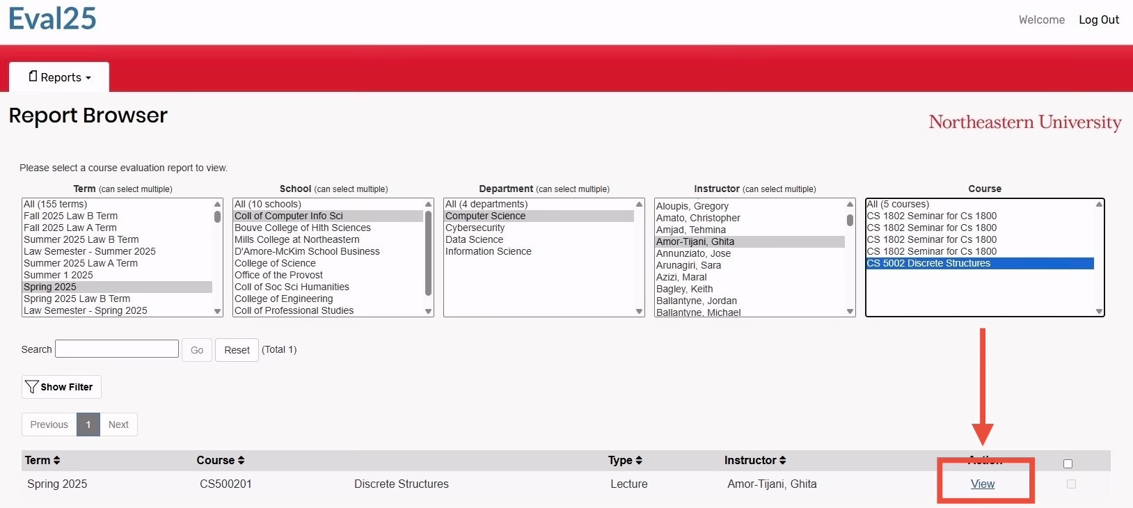Toggle the select-all checkbox in header
The width and height of the screenshot is (1133, 508).
[1068, 463]
